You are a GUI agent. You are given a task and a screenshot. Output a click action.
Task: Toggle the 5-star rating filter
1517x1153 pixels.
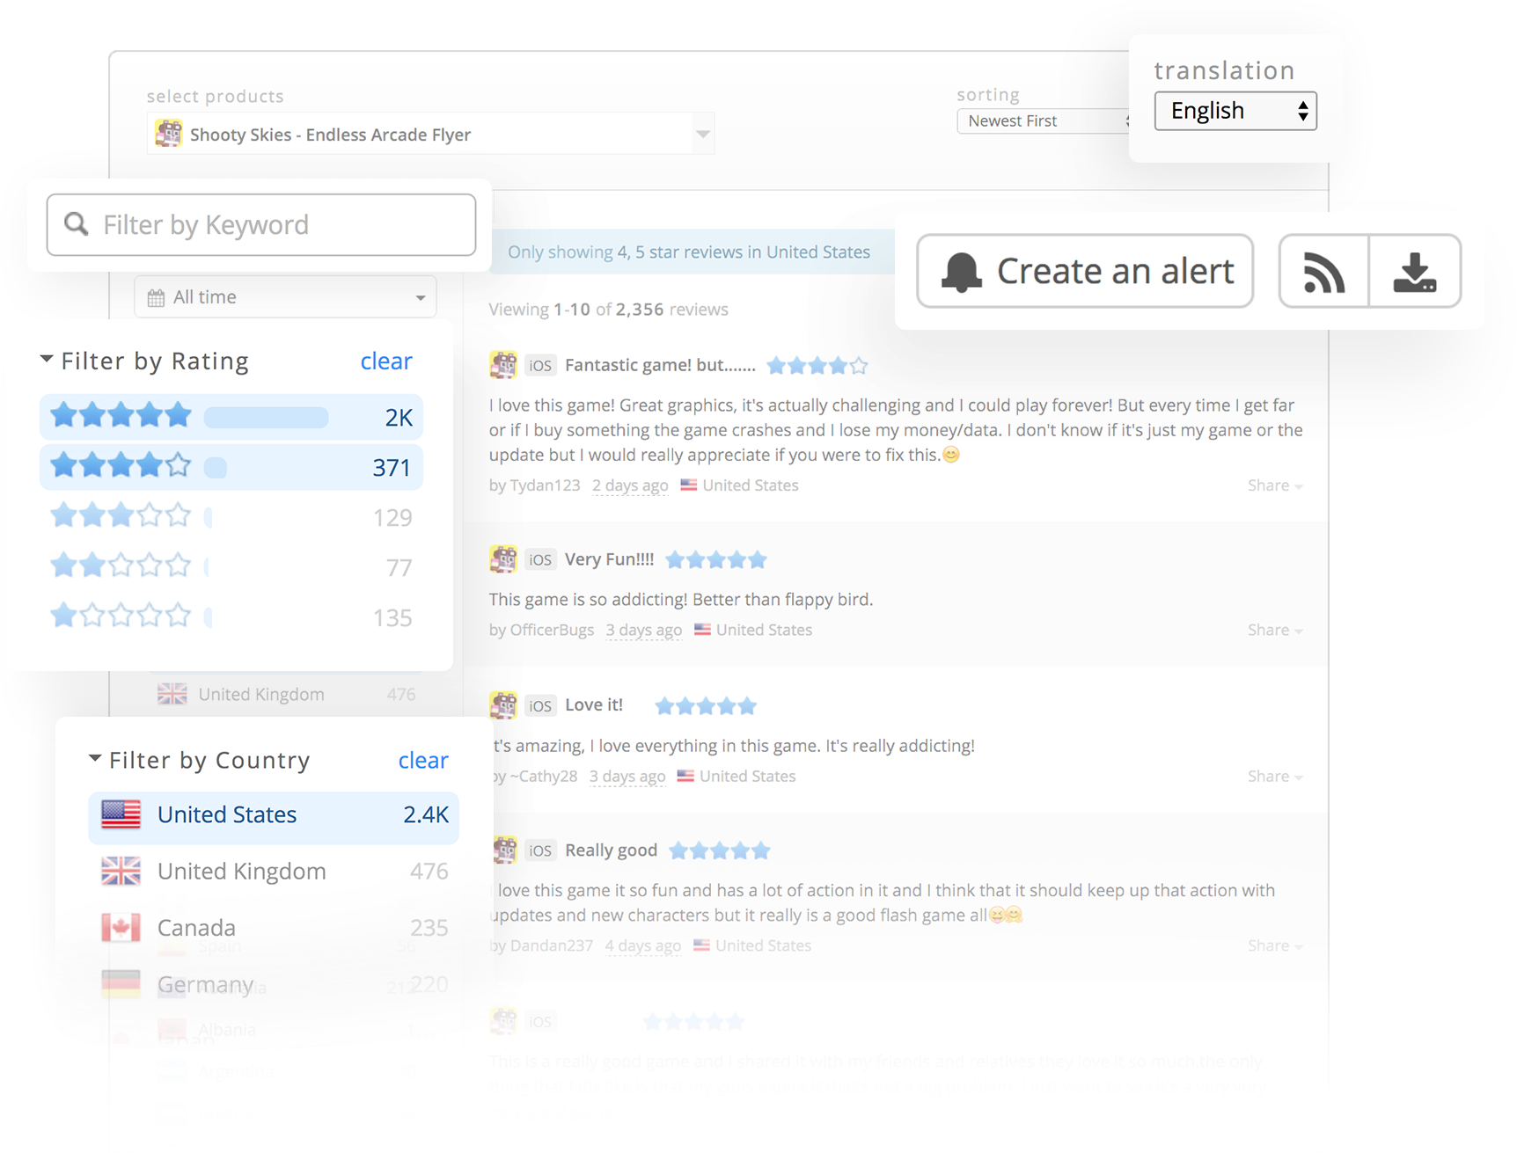click(x=231, y=417)
